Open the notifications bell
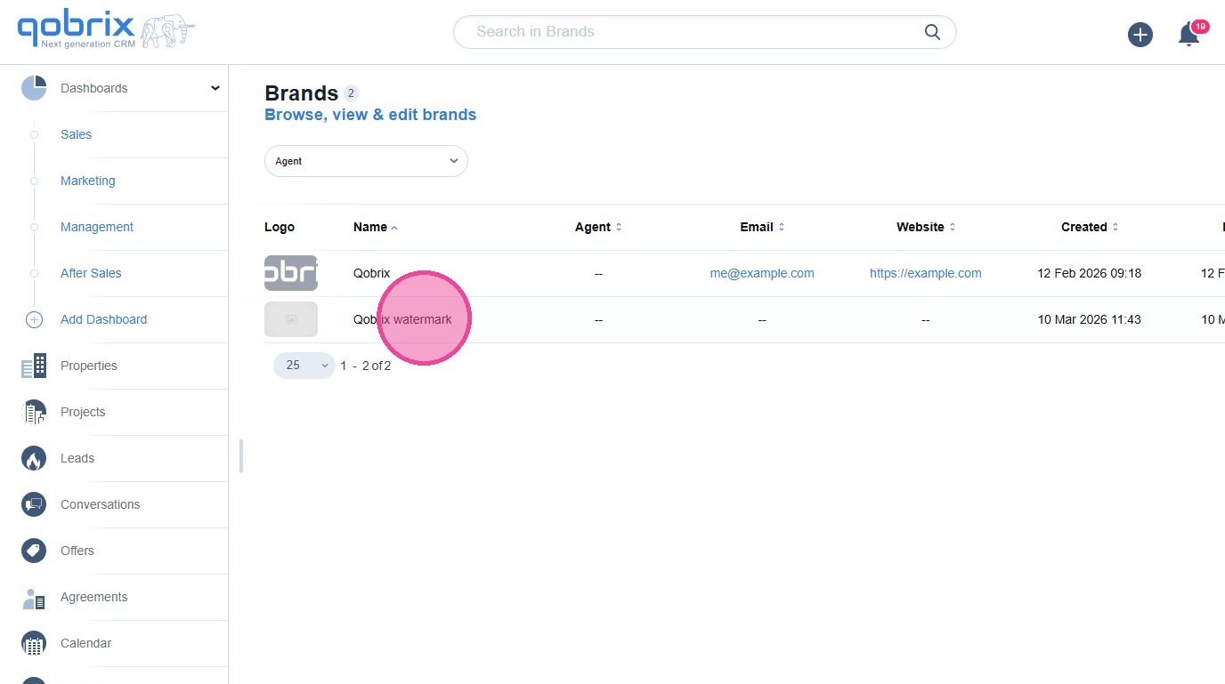Viewport: 1225px width, 684px height. coord(1188,35)
